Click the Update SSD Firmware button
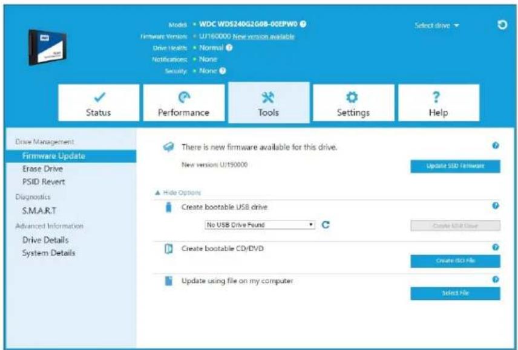The height and width of the screenshot is (350, 518). [x=455, y=166]
